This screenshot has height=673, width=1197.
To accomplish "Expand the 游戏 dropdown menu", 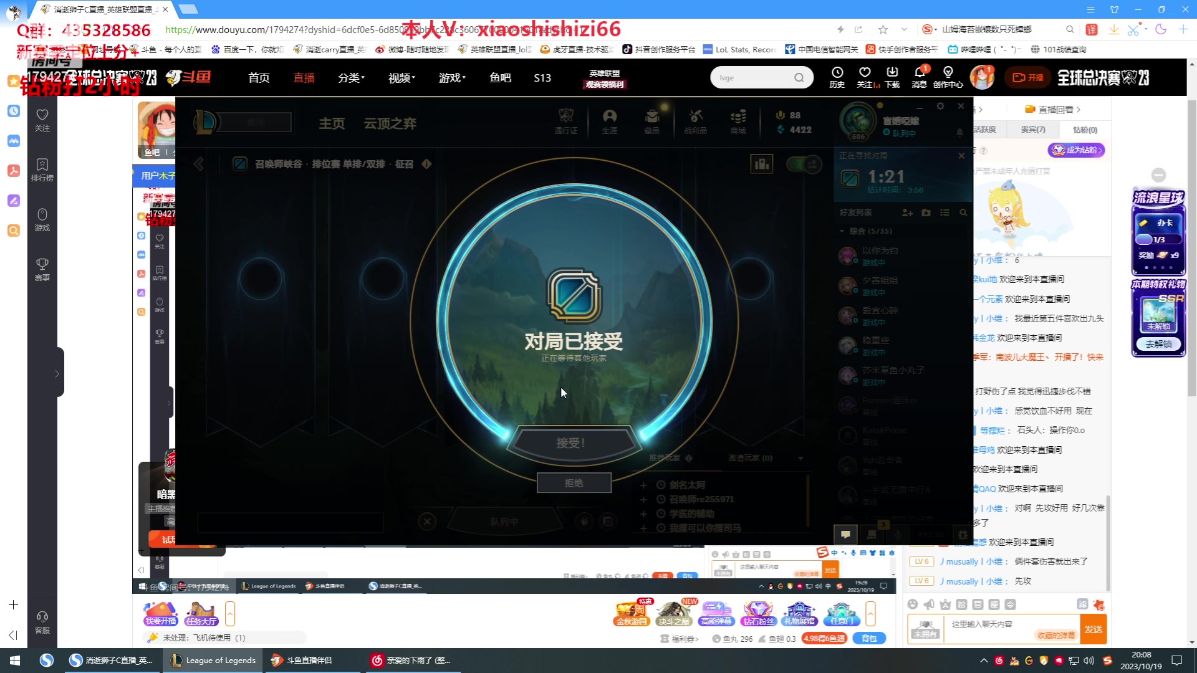I will 452,78.
